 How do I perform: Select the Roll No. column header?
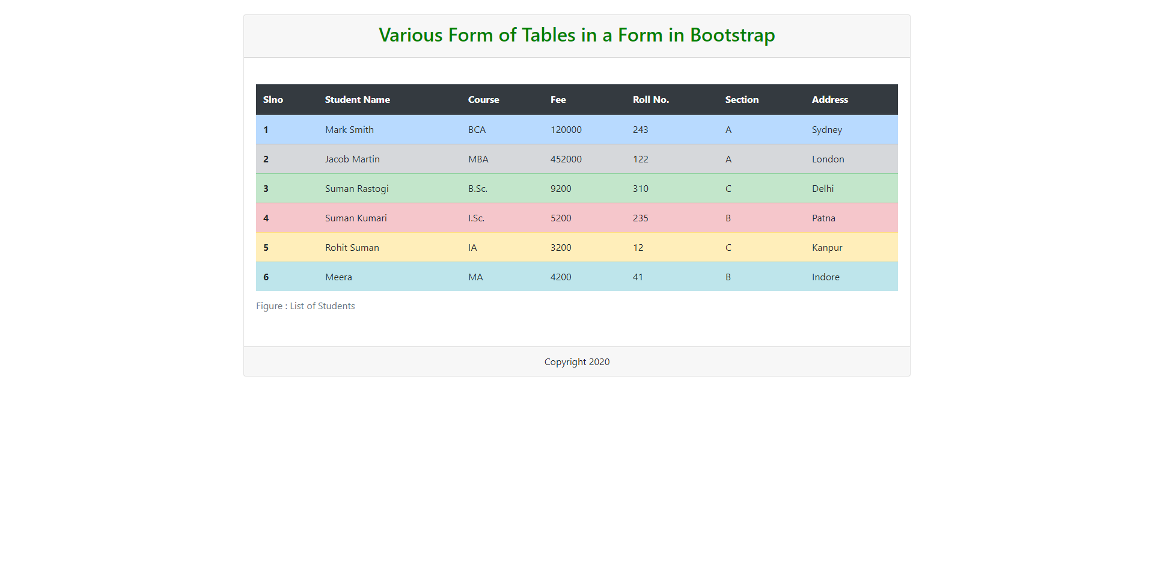click(650, 99)
